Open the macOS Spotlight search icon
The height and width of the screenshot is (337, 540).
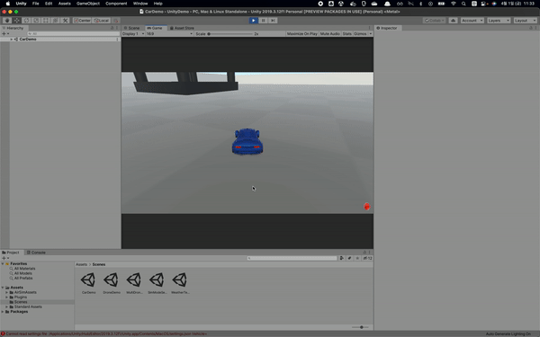click(463, 4)
